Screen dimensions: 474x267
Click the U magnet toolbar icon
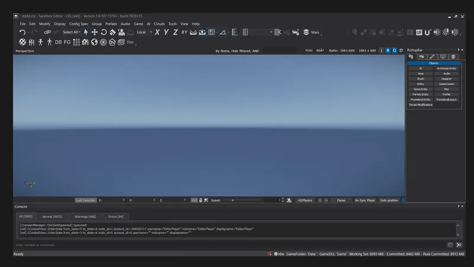point(427,33)
